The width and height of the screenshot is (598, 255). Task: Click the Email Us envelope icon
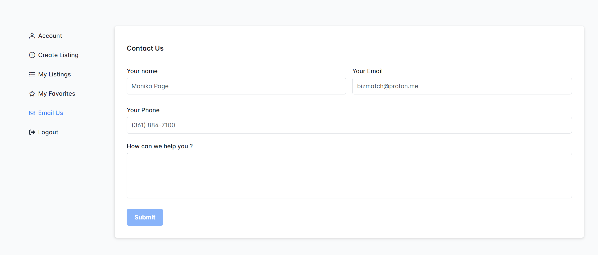click(32, 113)
